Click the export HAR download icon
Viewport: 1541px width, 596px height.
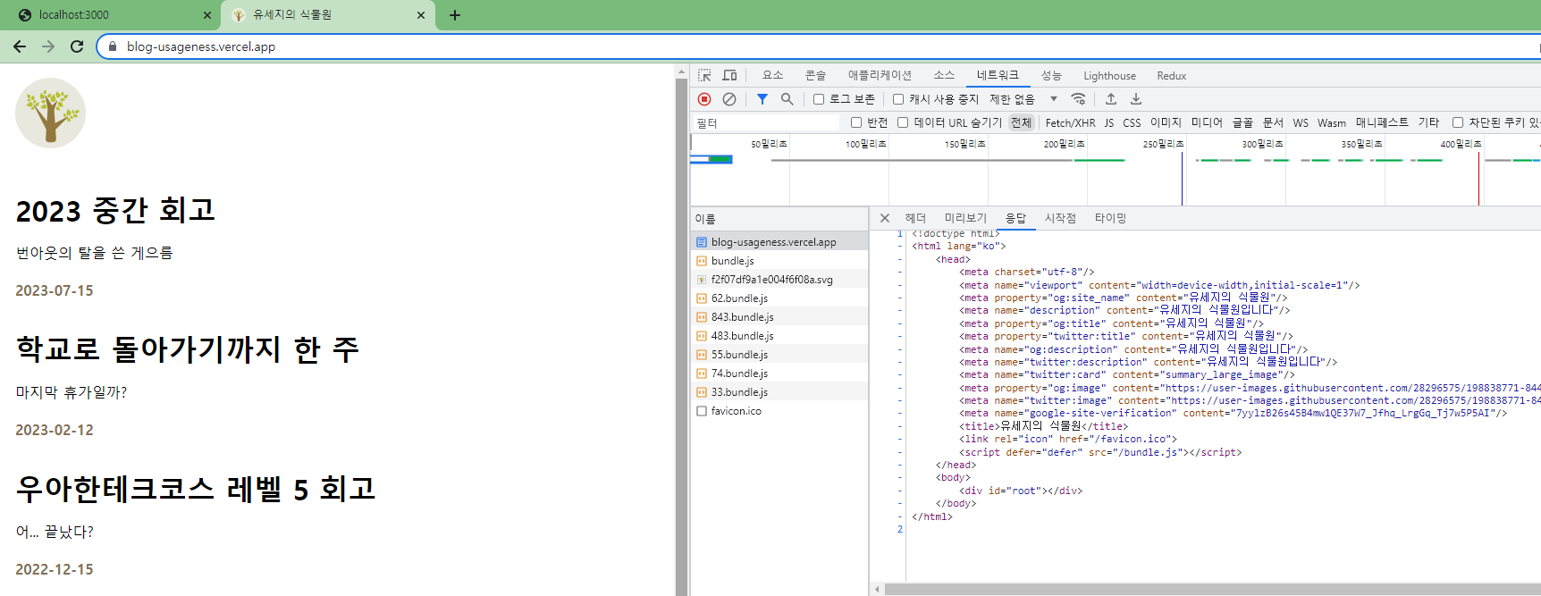click(x=1136, y=99)
